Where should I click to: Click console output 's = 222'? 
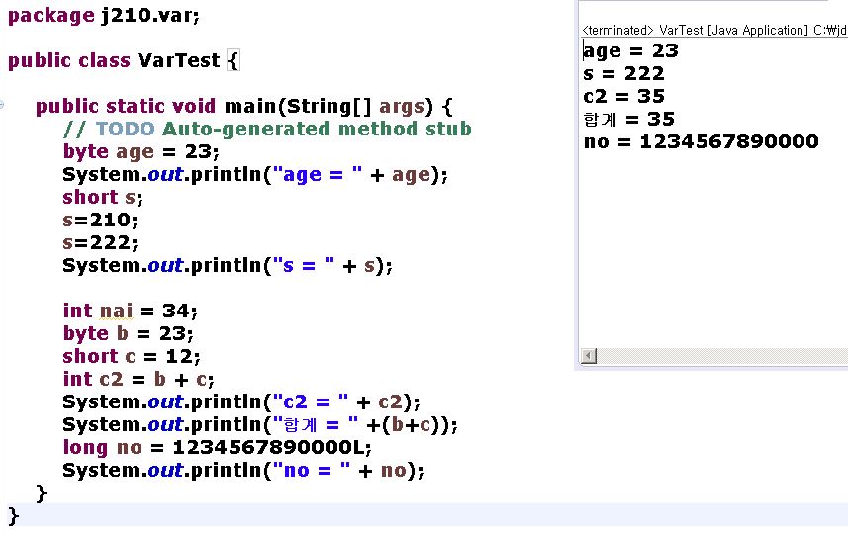coord(623,73)
